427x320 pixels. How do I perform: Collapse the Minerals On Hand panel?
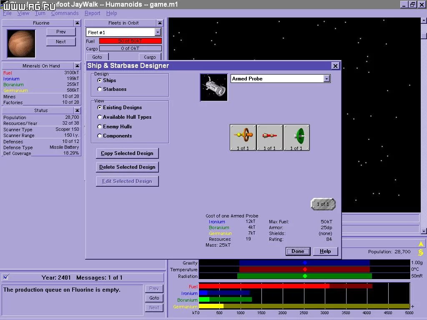point(77,66)
